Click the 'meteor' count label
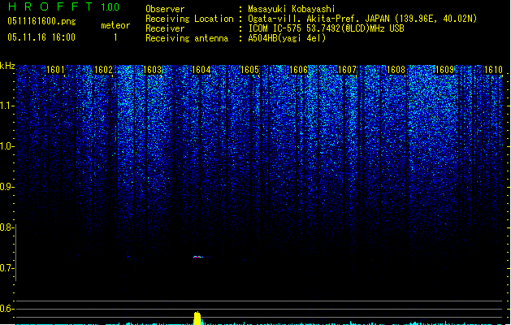 coord(115,25)
